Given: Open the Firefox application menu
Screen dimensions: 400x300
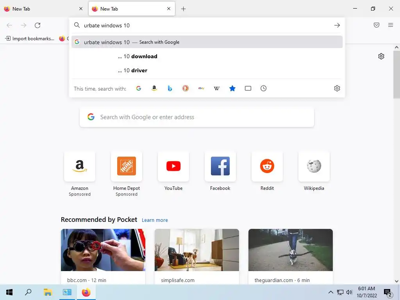Looking at the screenshot, I should point(391,25).
